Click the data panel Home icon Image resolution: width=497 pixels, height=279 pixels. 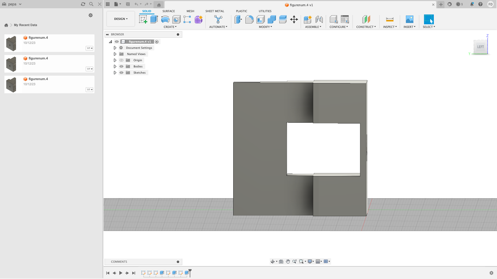coord(6,25)
